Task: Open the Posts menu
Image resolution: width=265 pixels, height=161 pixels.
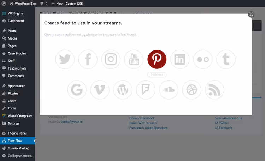Action: tap(18, 31)
